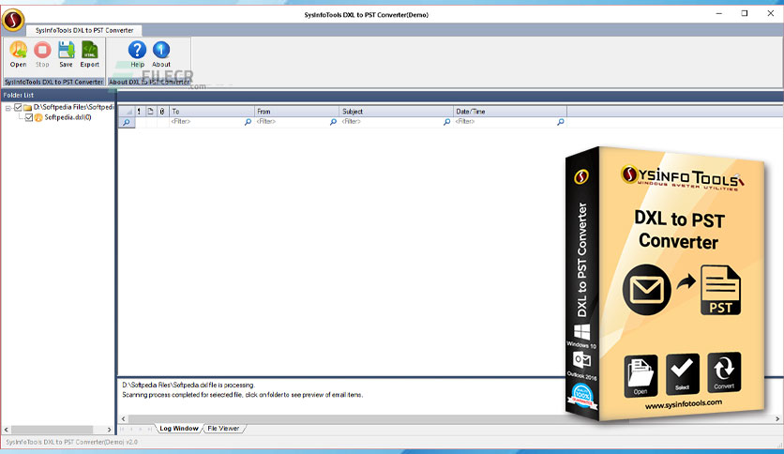Select Softpedia.dxl(0) in folder tree

coord(68,117)
